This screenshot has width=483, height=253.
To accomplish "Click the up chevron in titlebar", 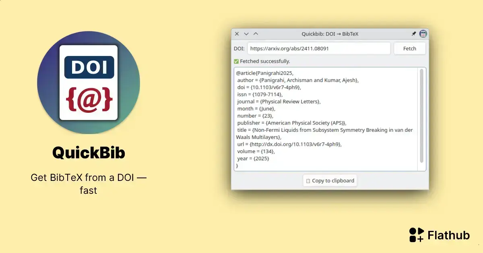I will point(256,34).
